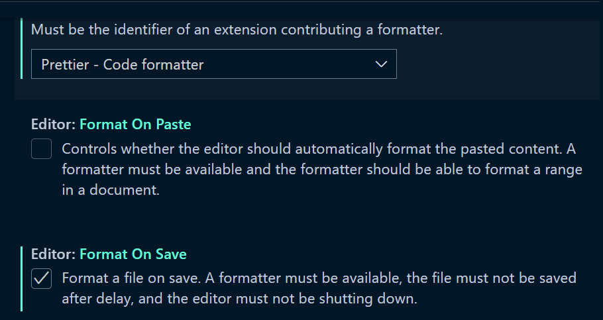Click the Format On Save description text
Viewport: 603px width, 320px height.
click(319, 278)
